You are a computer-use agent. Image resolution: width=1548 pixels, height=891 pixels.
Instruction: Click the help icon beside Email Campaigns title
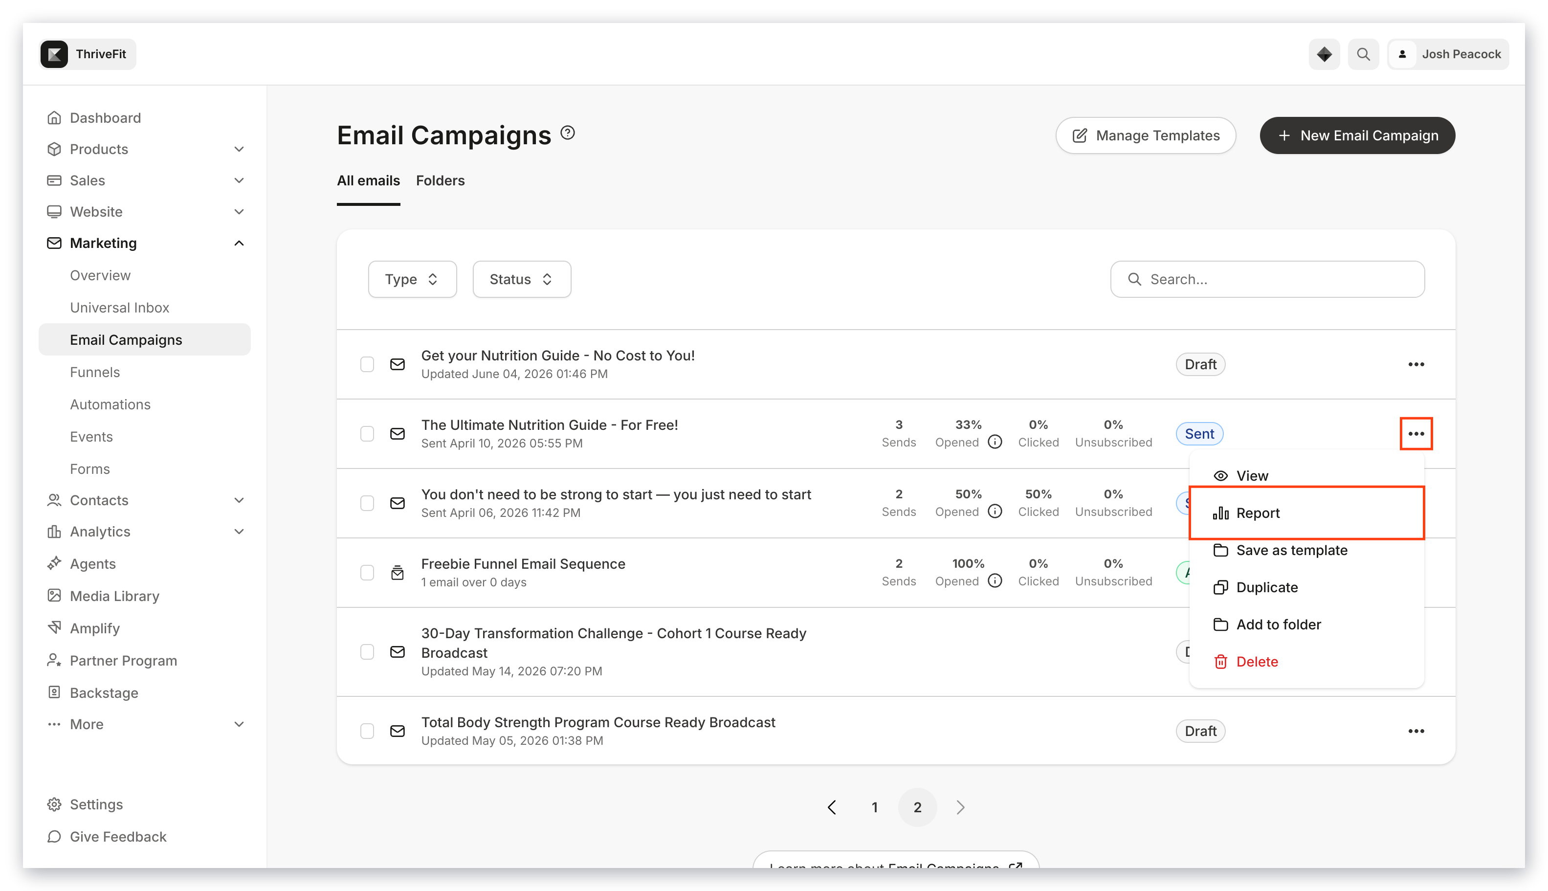568,133
